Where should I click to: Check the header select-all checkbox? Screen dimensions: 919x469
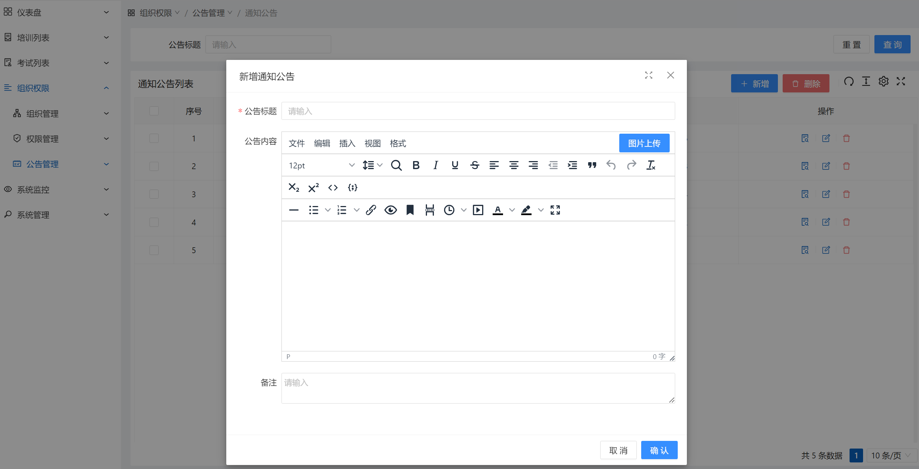(154, 111)
